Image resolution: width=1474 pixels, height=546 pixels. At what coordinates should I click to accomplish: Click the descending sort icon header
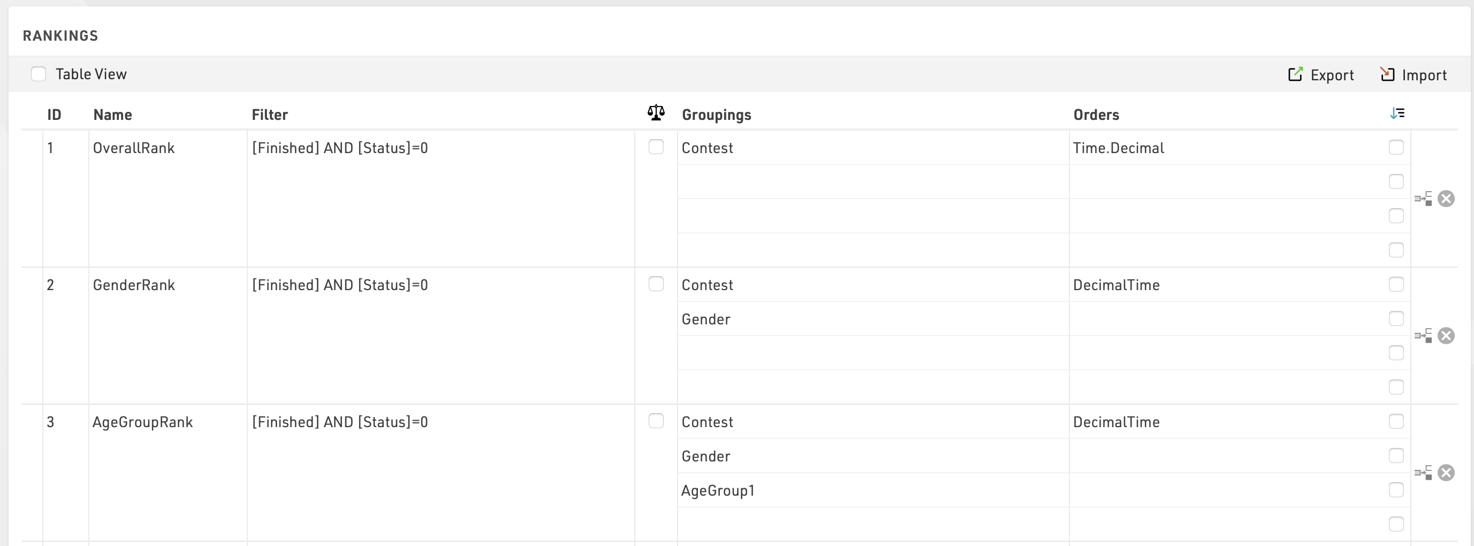[x=1397, y=113]
